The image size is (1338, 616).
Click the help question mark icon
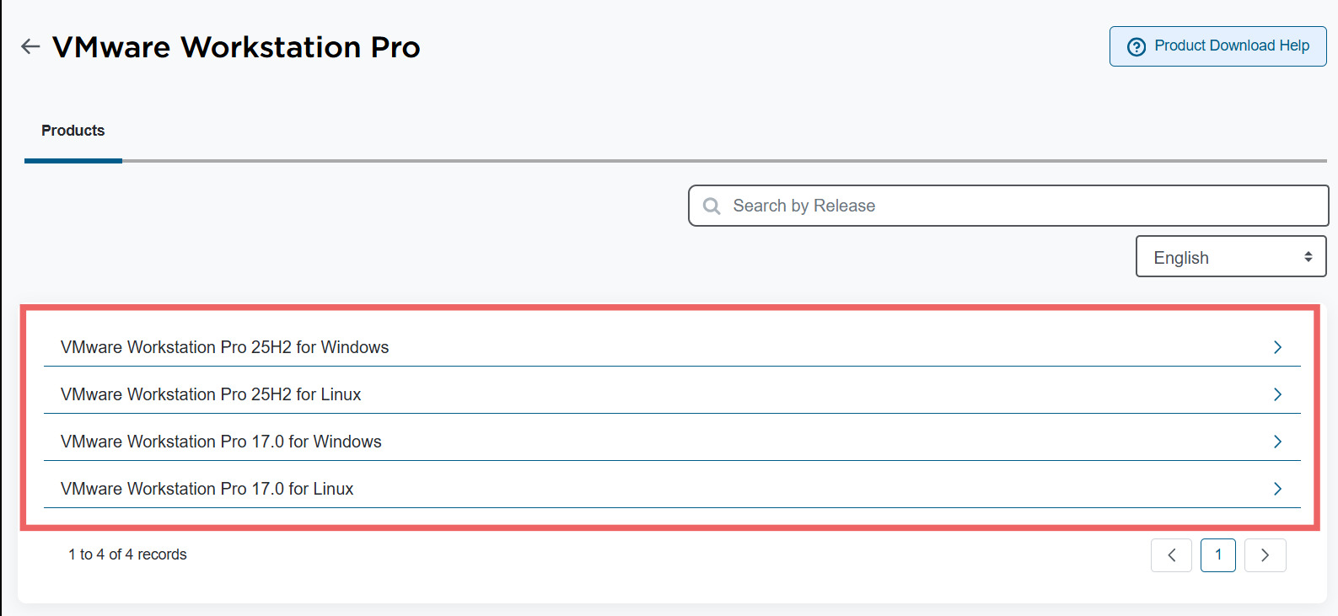pos(1136,46)
